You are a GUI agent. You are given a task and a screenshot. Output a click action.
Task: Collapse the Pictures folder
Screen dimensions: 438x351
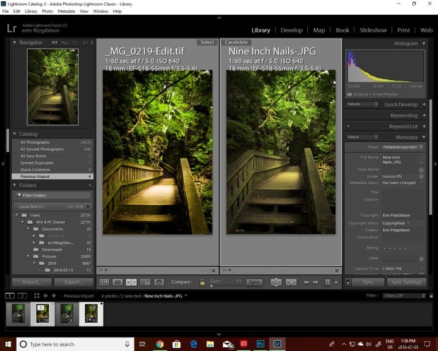(x=28, y=256)
